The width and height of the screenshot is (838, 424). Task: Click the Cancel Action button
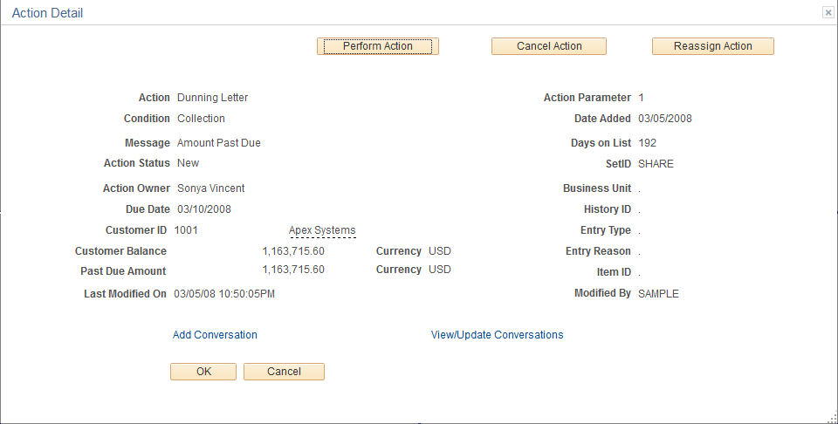[x=549, y=46]
